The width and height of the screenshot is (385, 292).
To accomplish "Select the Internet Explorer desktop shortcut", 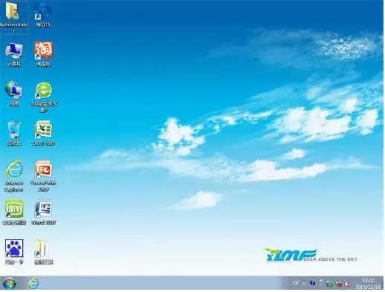I will pos(14,176).
